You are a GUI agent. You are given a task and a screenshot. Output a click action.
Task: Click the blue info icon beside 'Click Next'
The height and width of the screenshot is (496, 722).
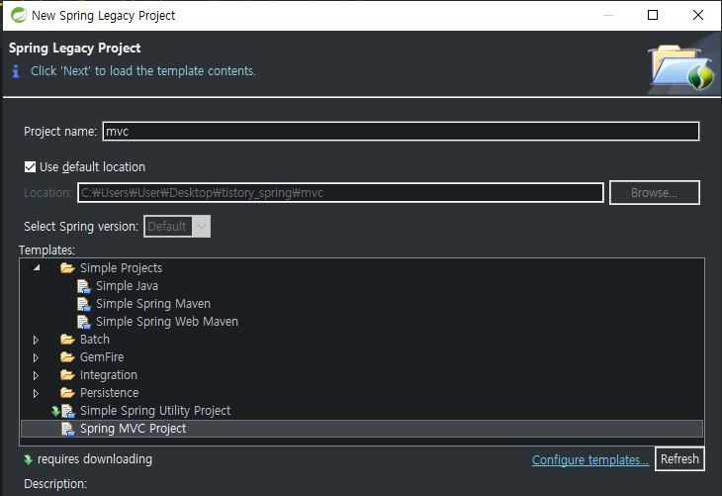[x=16, y=71]
